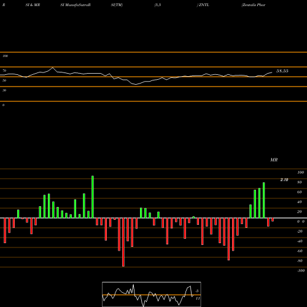Click the 70 level label on RSI axis
307x307 pixels.
tap(4, 71)
